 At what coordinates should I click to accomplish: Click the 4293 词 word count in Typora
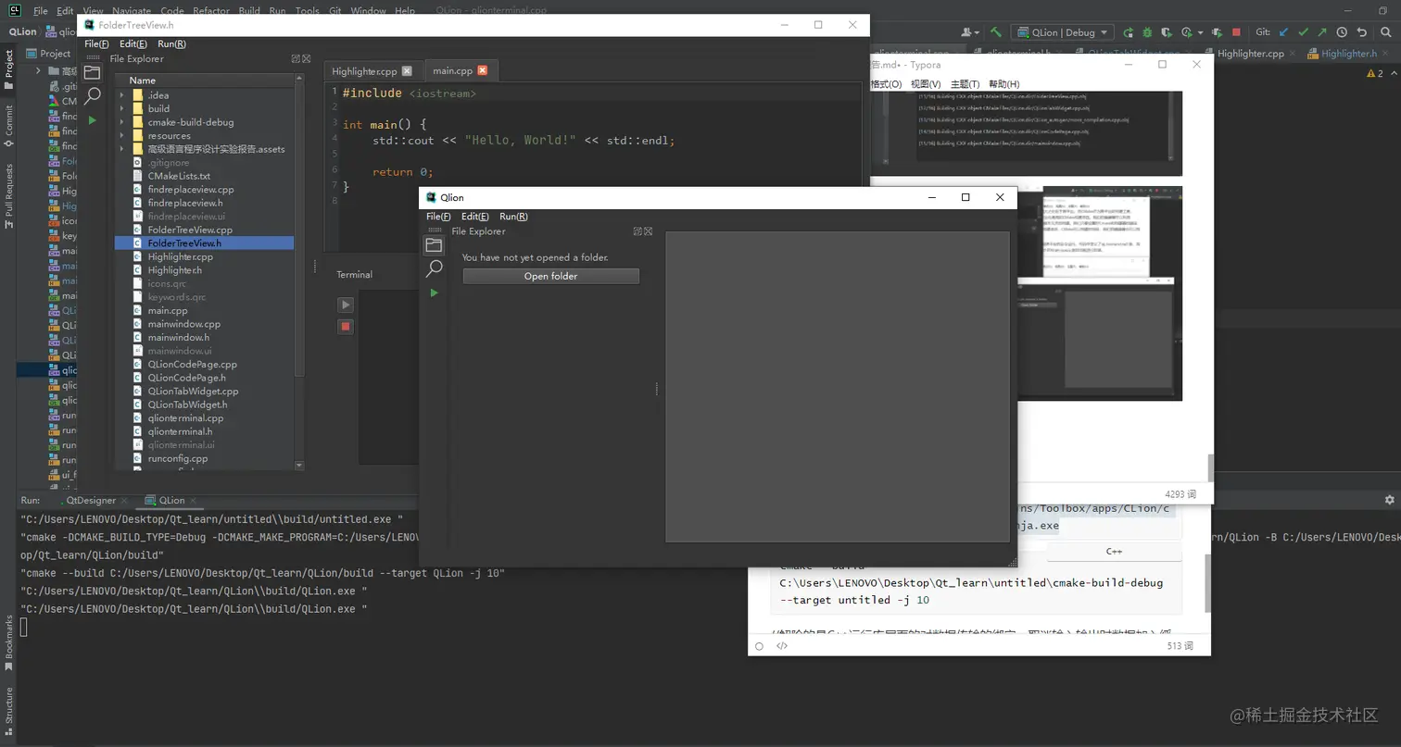(x=1180, y=494)
